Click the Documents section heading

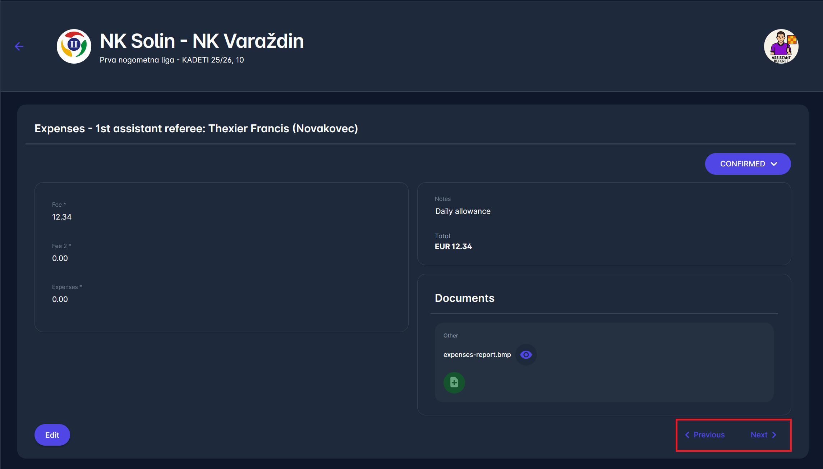464,298
